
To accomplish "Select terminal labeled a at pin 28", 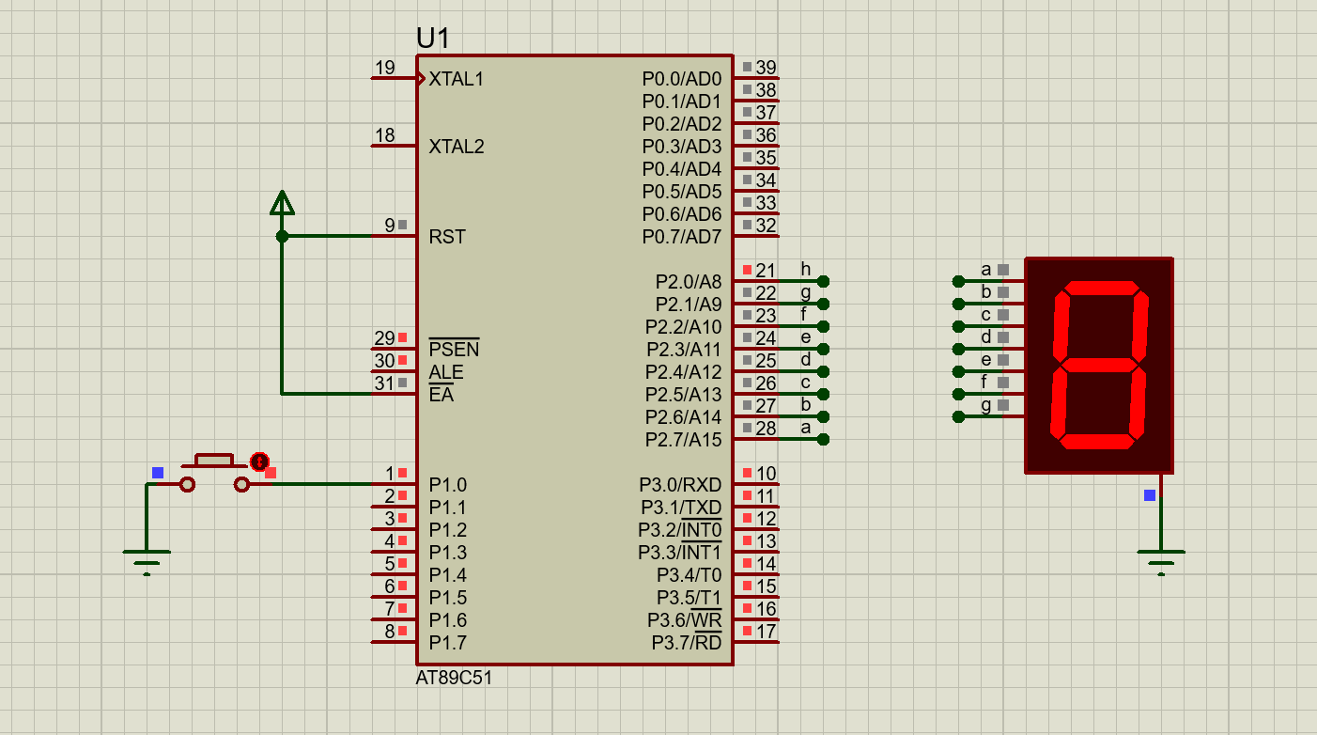I will (823, 439).
